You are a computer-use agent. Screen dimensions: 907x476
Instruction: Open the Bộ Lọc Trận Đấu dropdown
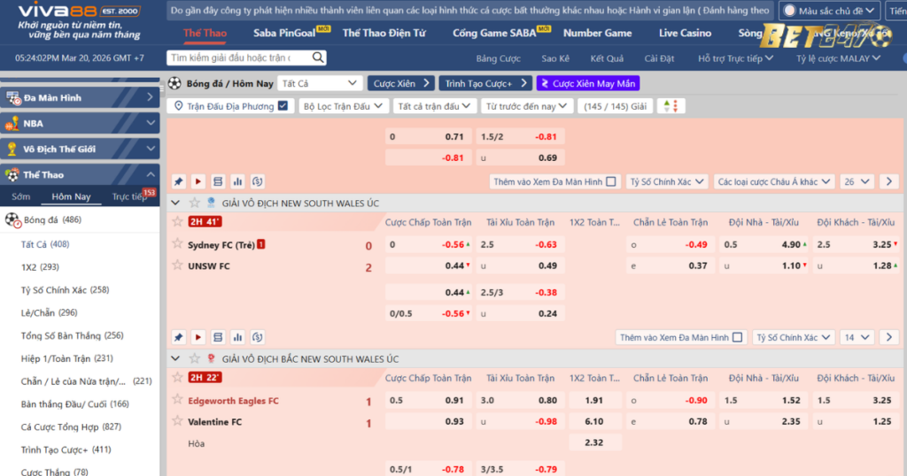(343, 106)
